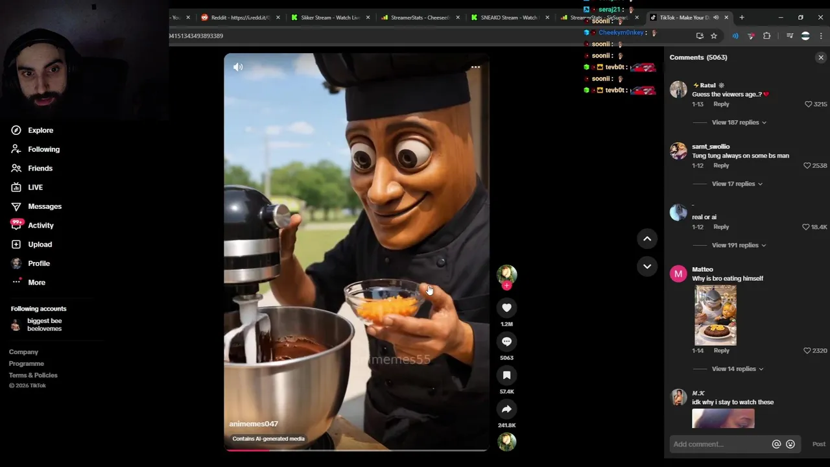Reply to samt_swollio's comment

click(721, 165)
